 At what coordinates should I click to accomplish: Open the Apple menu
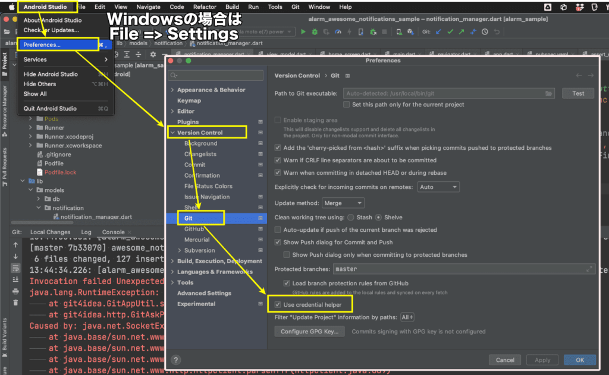(x=12, y=7)
